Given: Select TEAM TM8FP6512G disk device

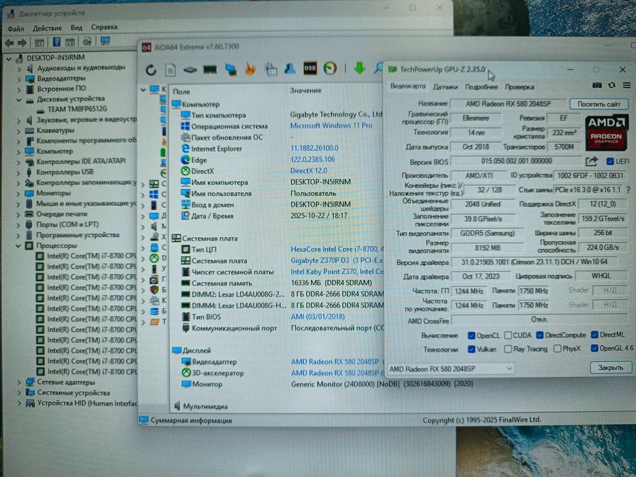Looking at the screenshot, I should (x=77, y=109).
